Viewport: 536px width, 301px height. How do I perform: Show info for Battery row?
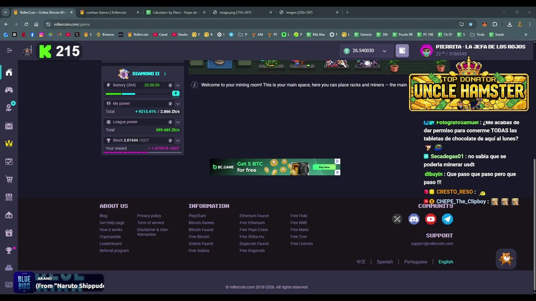[x=170, y=85]
